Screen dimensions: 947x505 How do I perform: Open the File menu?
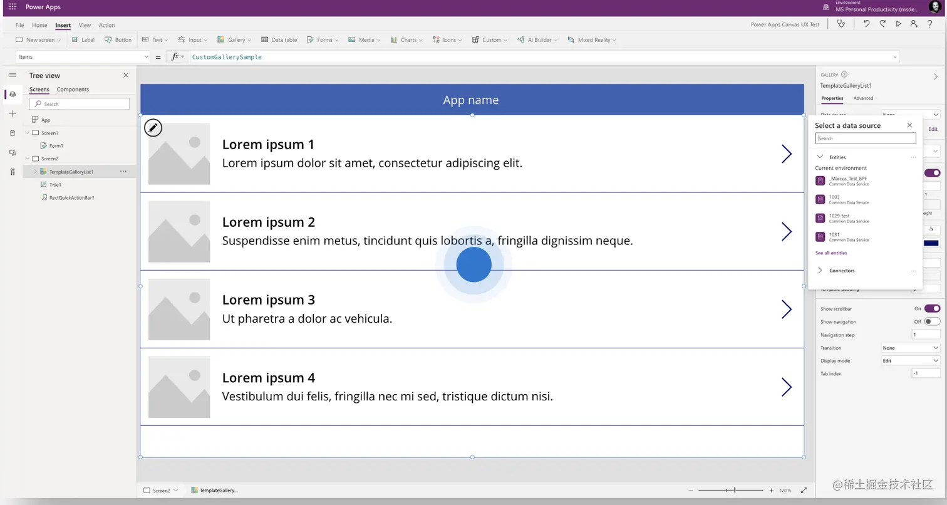(19, 25)
